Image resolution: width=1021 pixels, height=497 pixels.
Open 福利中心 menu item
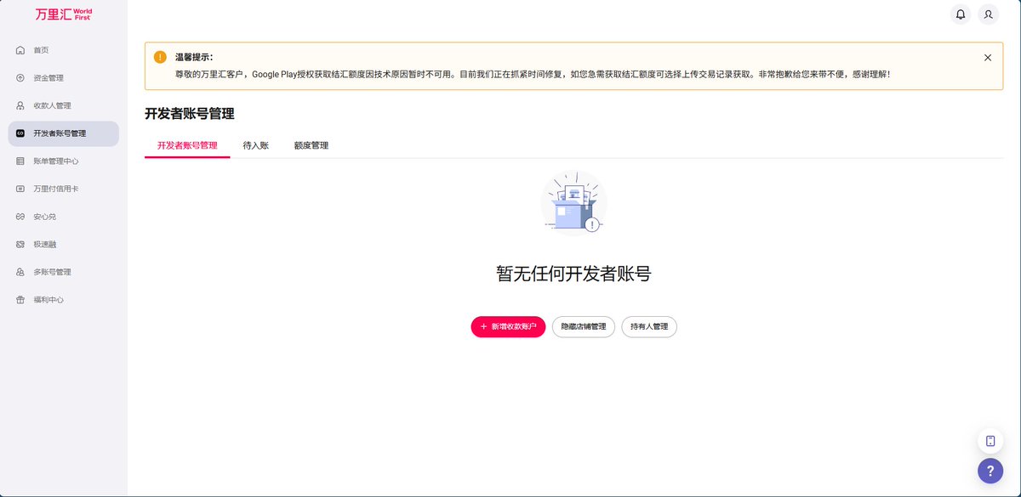[x=64, y=300]
